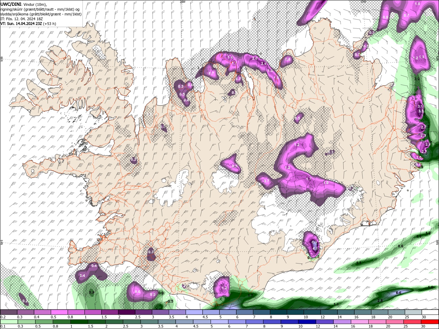The height and width of the screenshot is (329, 439).
Task: Select the pale green 0.1 rain legend swatch
Action: 9,322
